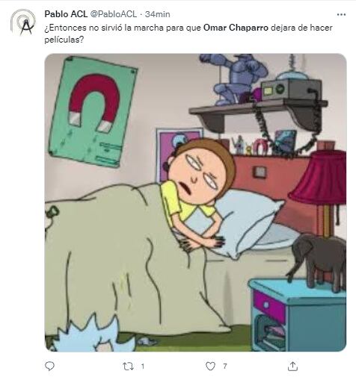
Task: Open the Pablo ACL display name link
Action: coord(66,14)
